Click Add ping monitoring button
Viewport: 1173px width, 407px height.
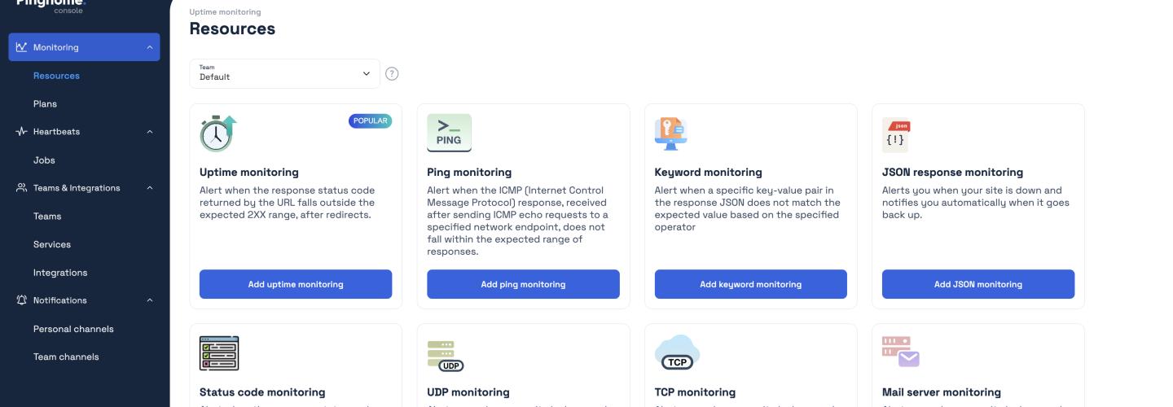523,284
